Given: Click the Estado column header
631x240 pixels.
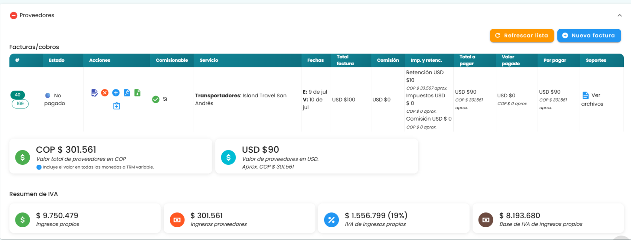Looking at the screenshot, I should (56, 60).
